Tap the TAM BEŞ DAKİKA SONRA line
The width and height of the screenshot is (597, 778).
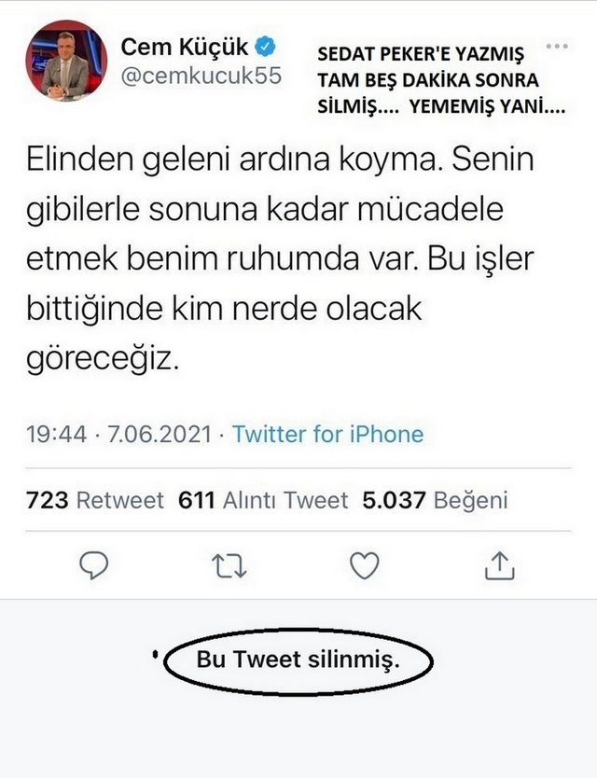click(428, 80)
